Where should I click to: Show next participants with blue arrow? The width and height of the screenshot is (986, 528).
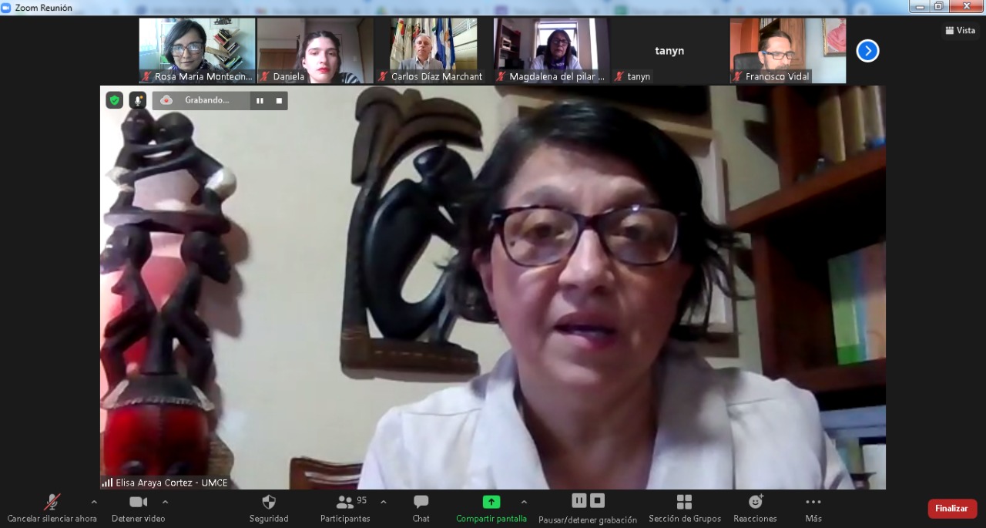[x=867, y=51]
